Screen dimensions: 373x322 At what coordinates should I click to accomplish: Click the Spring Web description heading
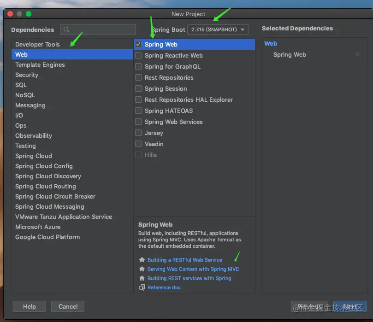[x=155, y=224]
